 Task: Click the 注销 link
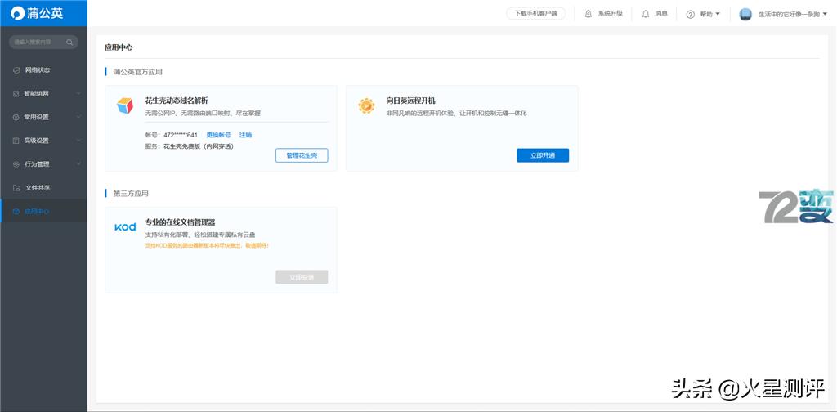245,135
